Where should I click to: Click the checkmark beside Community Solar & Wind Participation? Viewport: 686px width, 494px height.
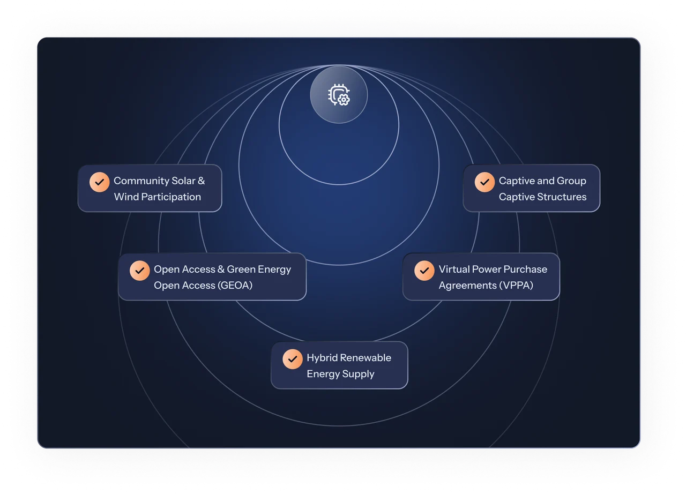click(99, 182)
